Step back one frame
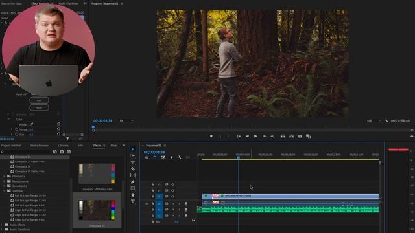The image size is (415, 233). point(247,137)
